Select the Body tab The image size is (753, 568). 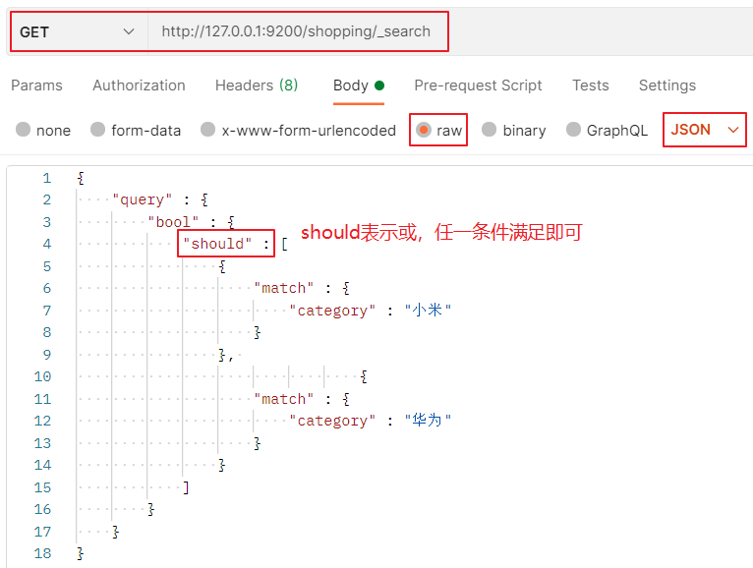358,85
